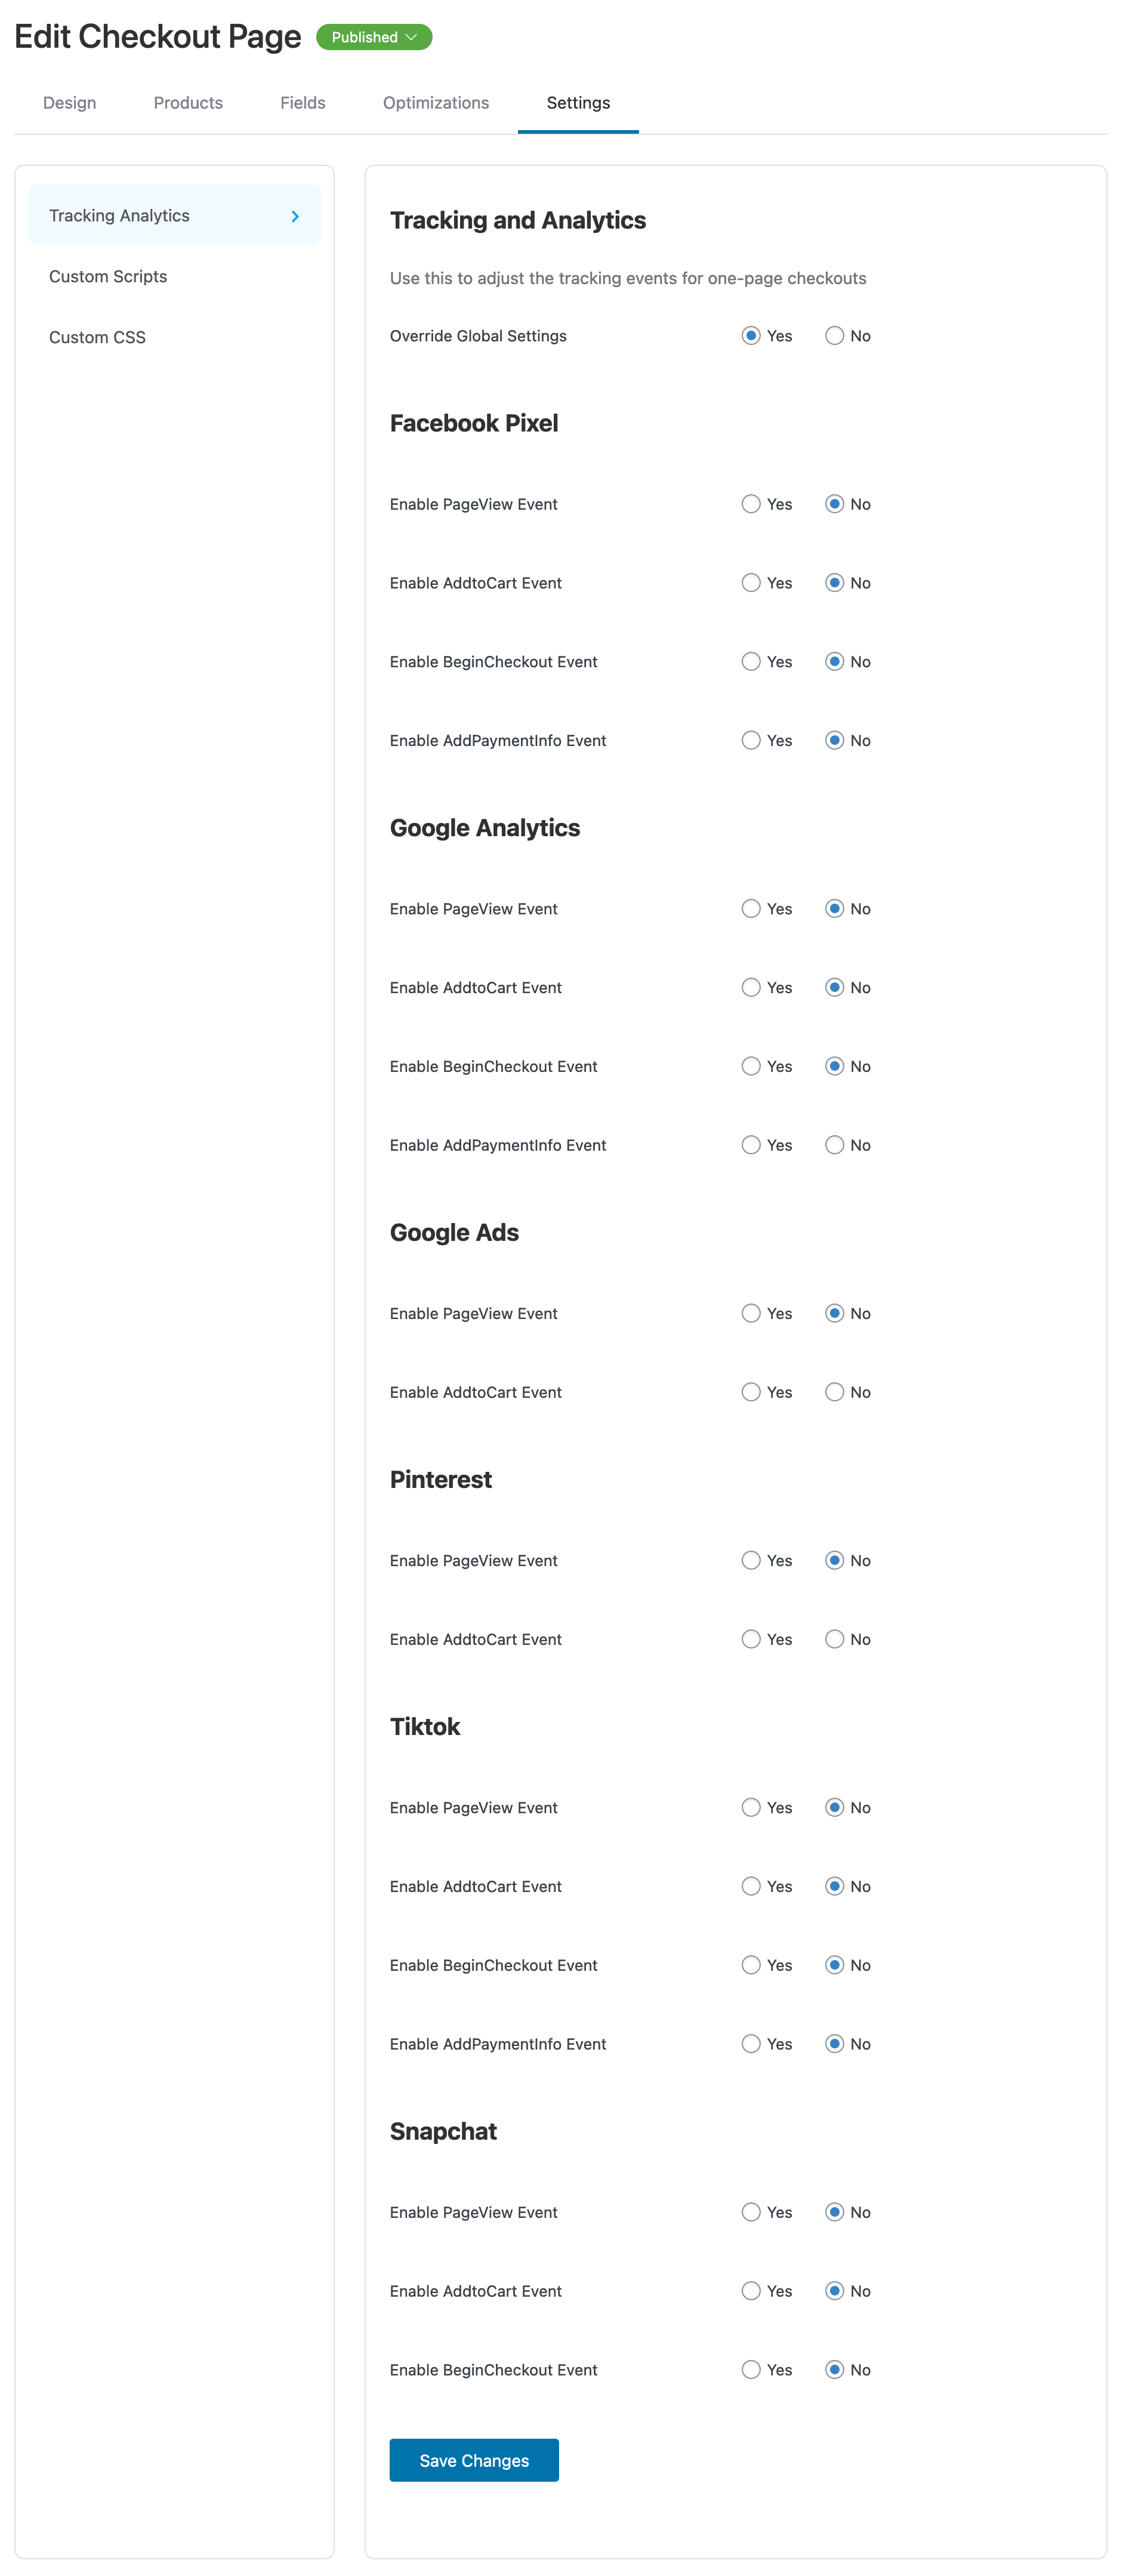The height and width of the screenshot is (2576, 1123).
Task: Set Override Global Settings to No
Action: pyautogui.click(x=834, y=335)
